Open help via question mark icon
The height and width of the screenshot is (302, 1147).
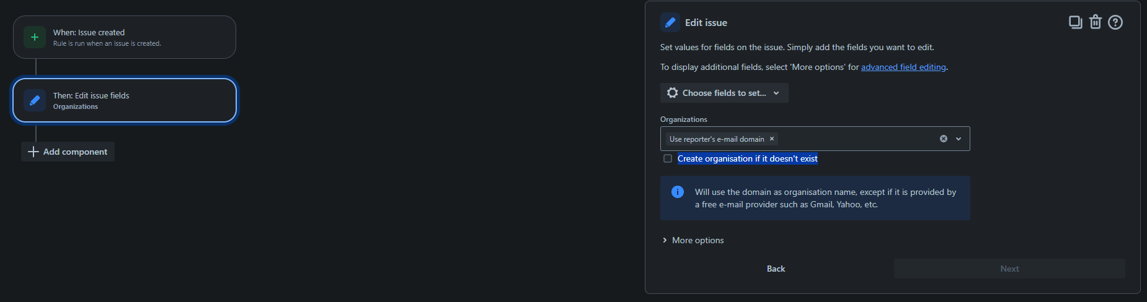point(1115,22)
